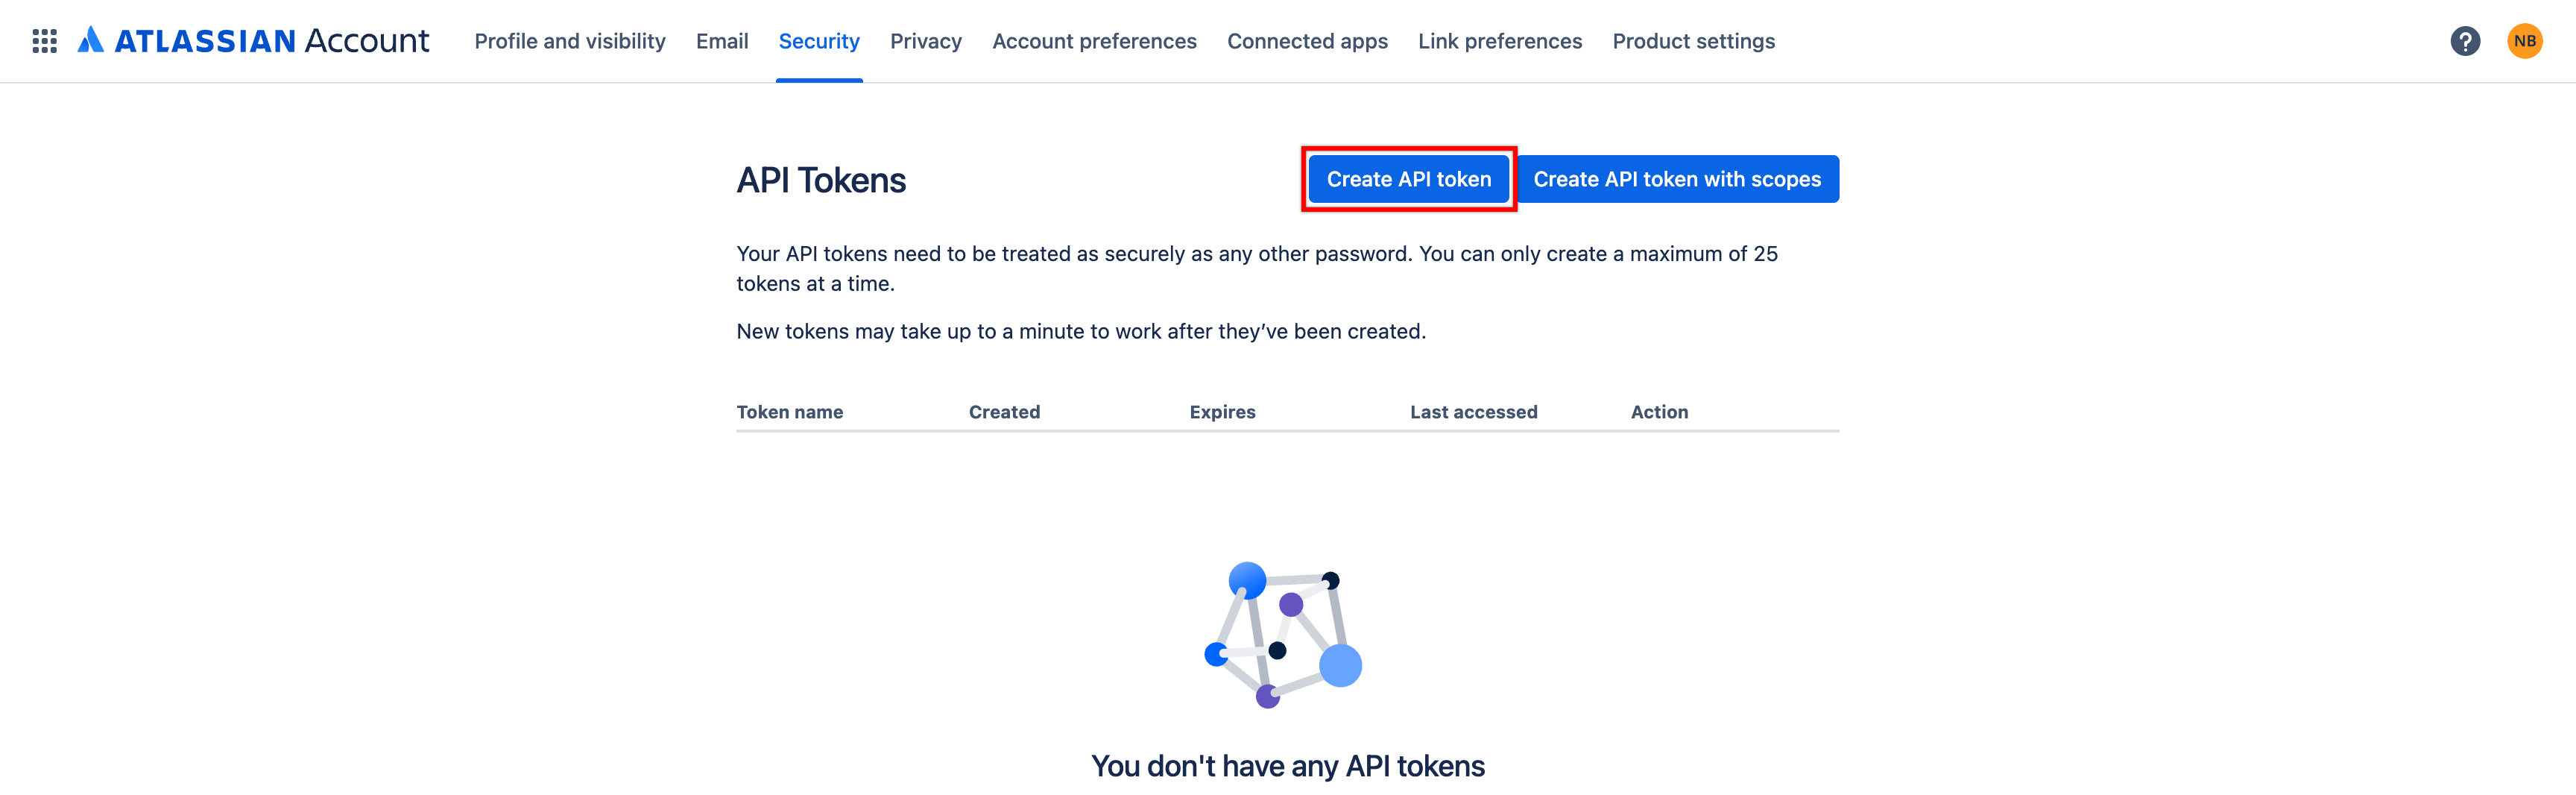Screen dimensions: 2576x795
Task: Open the Atlassian app switcher grid
Action: tap(45, 41)
